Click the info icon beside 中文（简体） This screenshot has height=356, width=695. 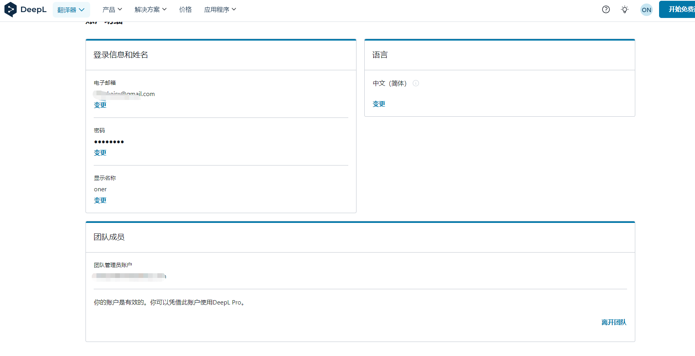(x=416, y=83)
